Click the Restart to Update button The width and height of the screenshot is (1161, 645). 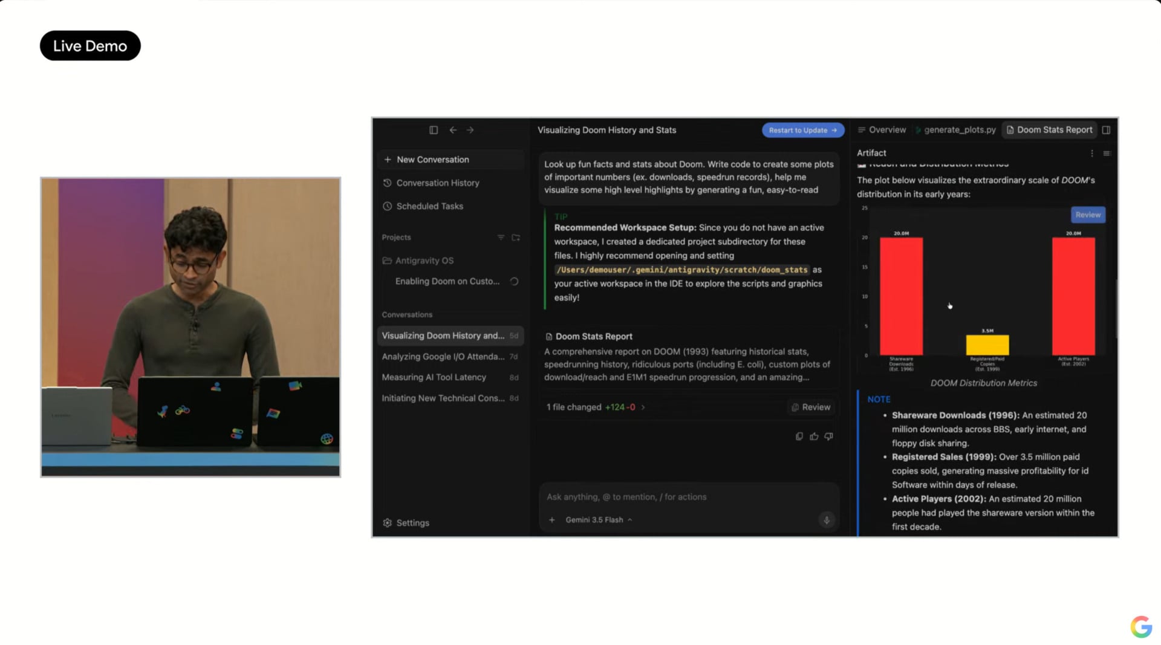[x=802, y=130]
